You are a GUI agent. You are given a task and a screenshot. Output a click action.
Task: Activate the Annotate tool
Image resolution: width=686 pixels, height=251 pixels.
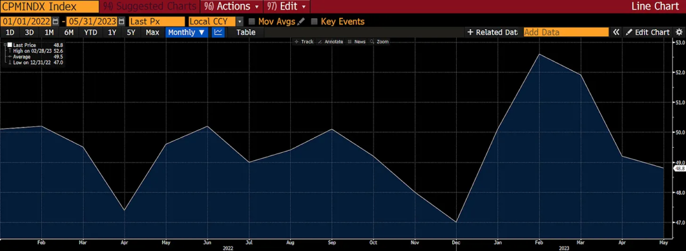(330, 42)
